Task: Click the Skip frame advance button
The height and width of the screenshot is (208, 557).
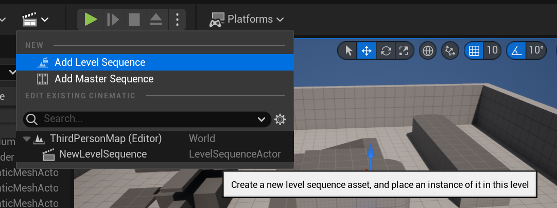Action: 113,20
